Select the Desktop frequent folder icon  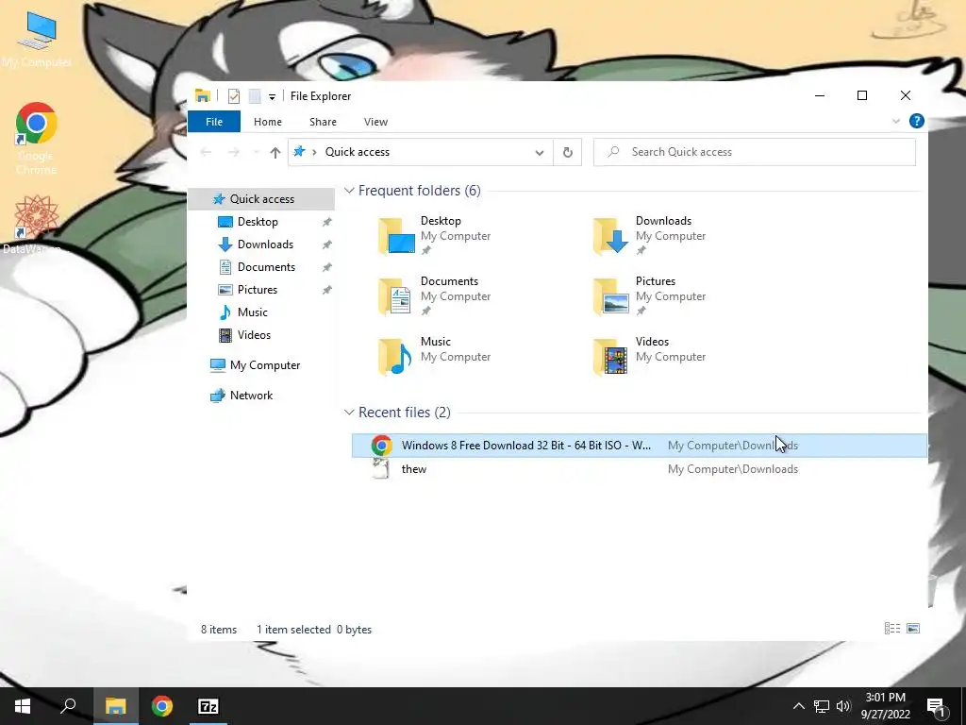point(396,235)
